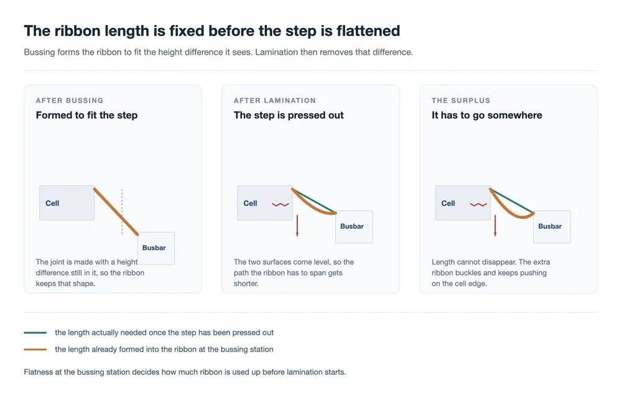Click the orange ribbon line in first diagram
The height and width of the screenshot is (395, 622).
pos(116,211)
